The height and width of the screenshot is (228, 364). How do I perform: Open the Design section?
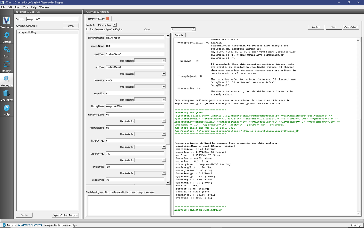7,66
